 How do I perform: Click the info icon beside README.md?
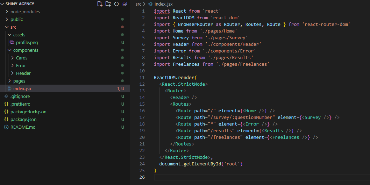pyautogui.click(x=6, y=127)
